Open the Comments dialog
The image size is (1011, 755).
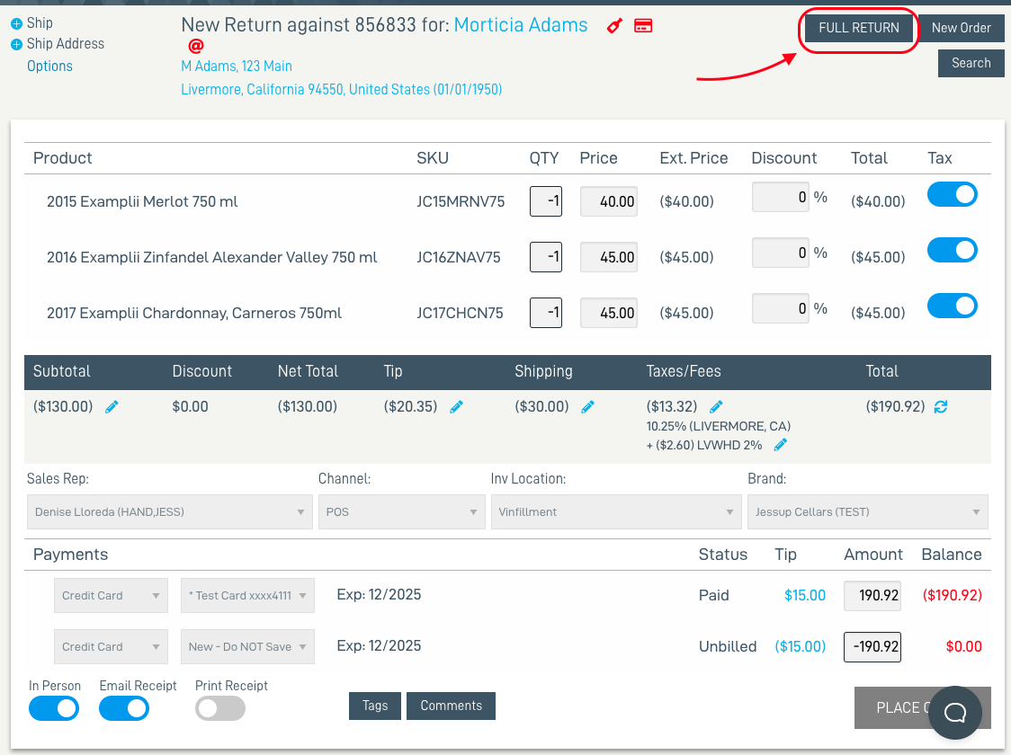[x=451, y=706]
